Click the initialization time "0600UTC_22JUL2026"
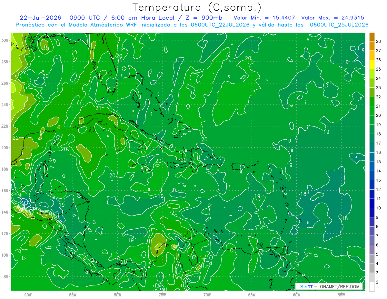The image size is (387, 299). tap(220, 25)
